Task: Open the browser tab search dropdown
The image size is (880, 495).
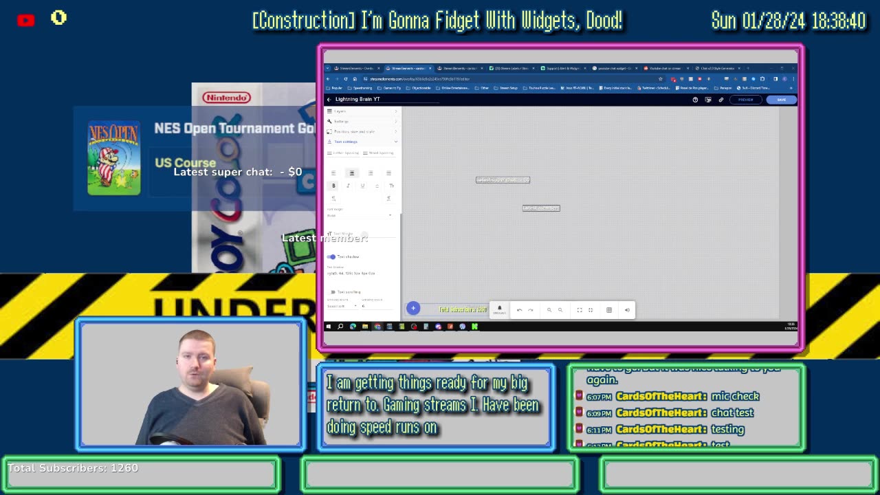Action: coord(329,68)
